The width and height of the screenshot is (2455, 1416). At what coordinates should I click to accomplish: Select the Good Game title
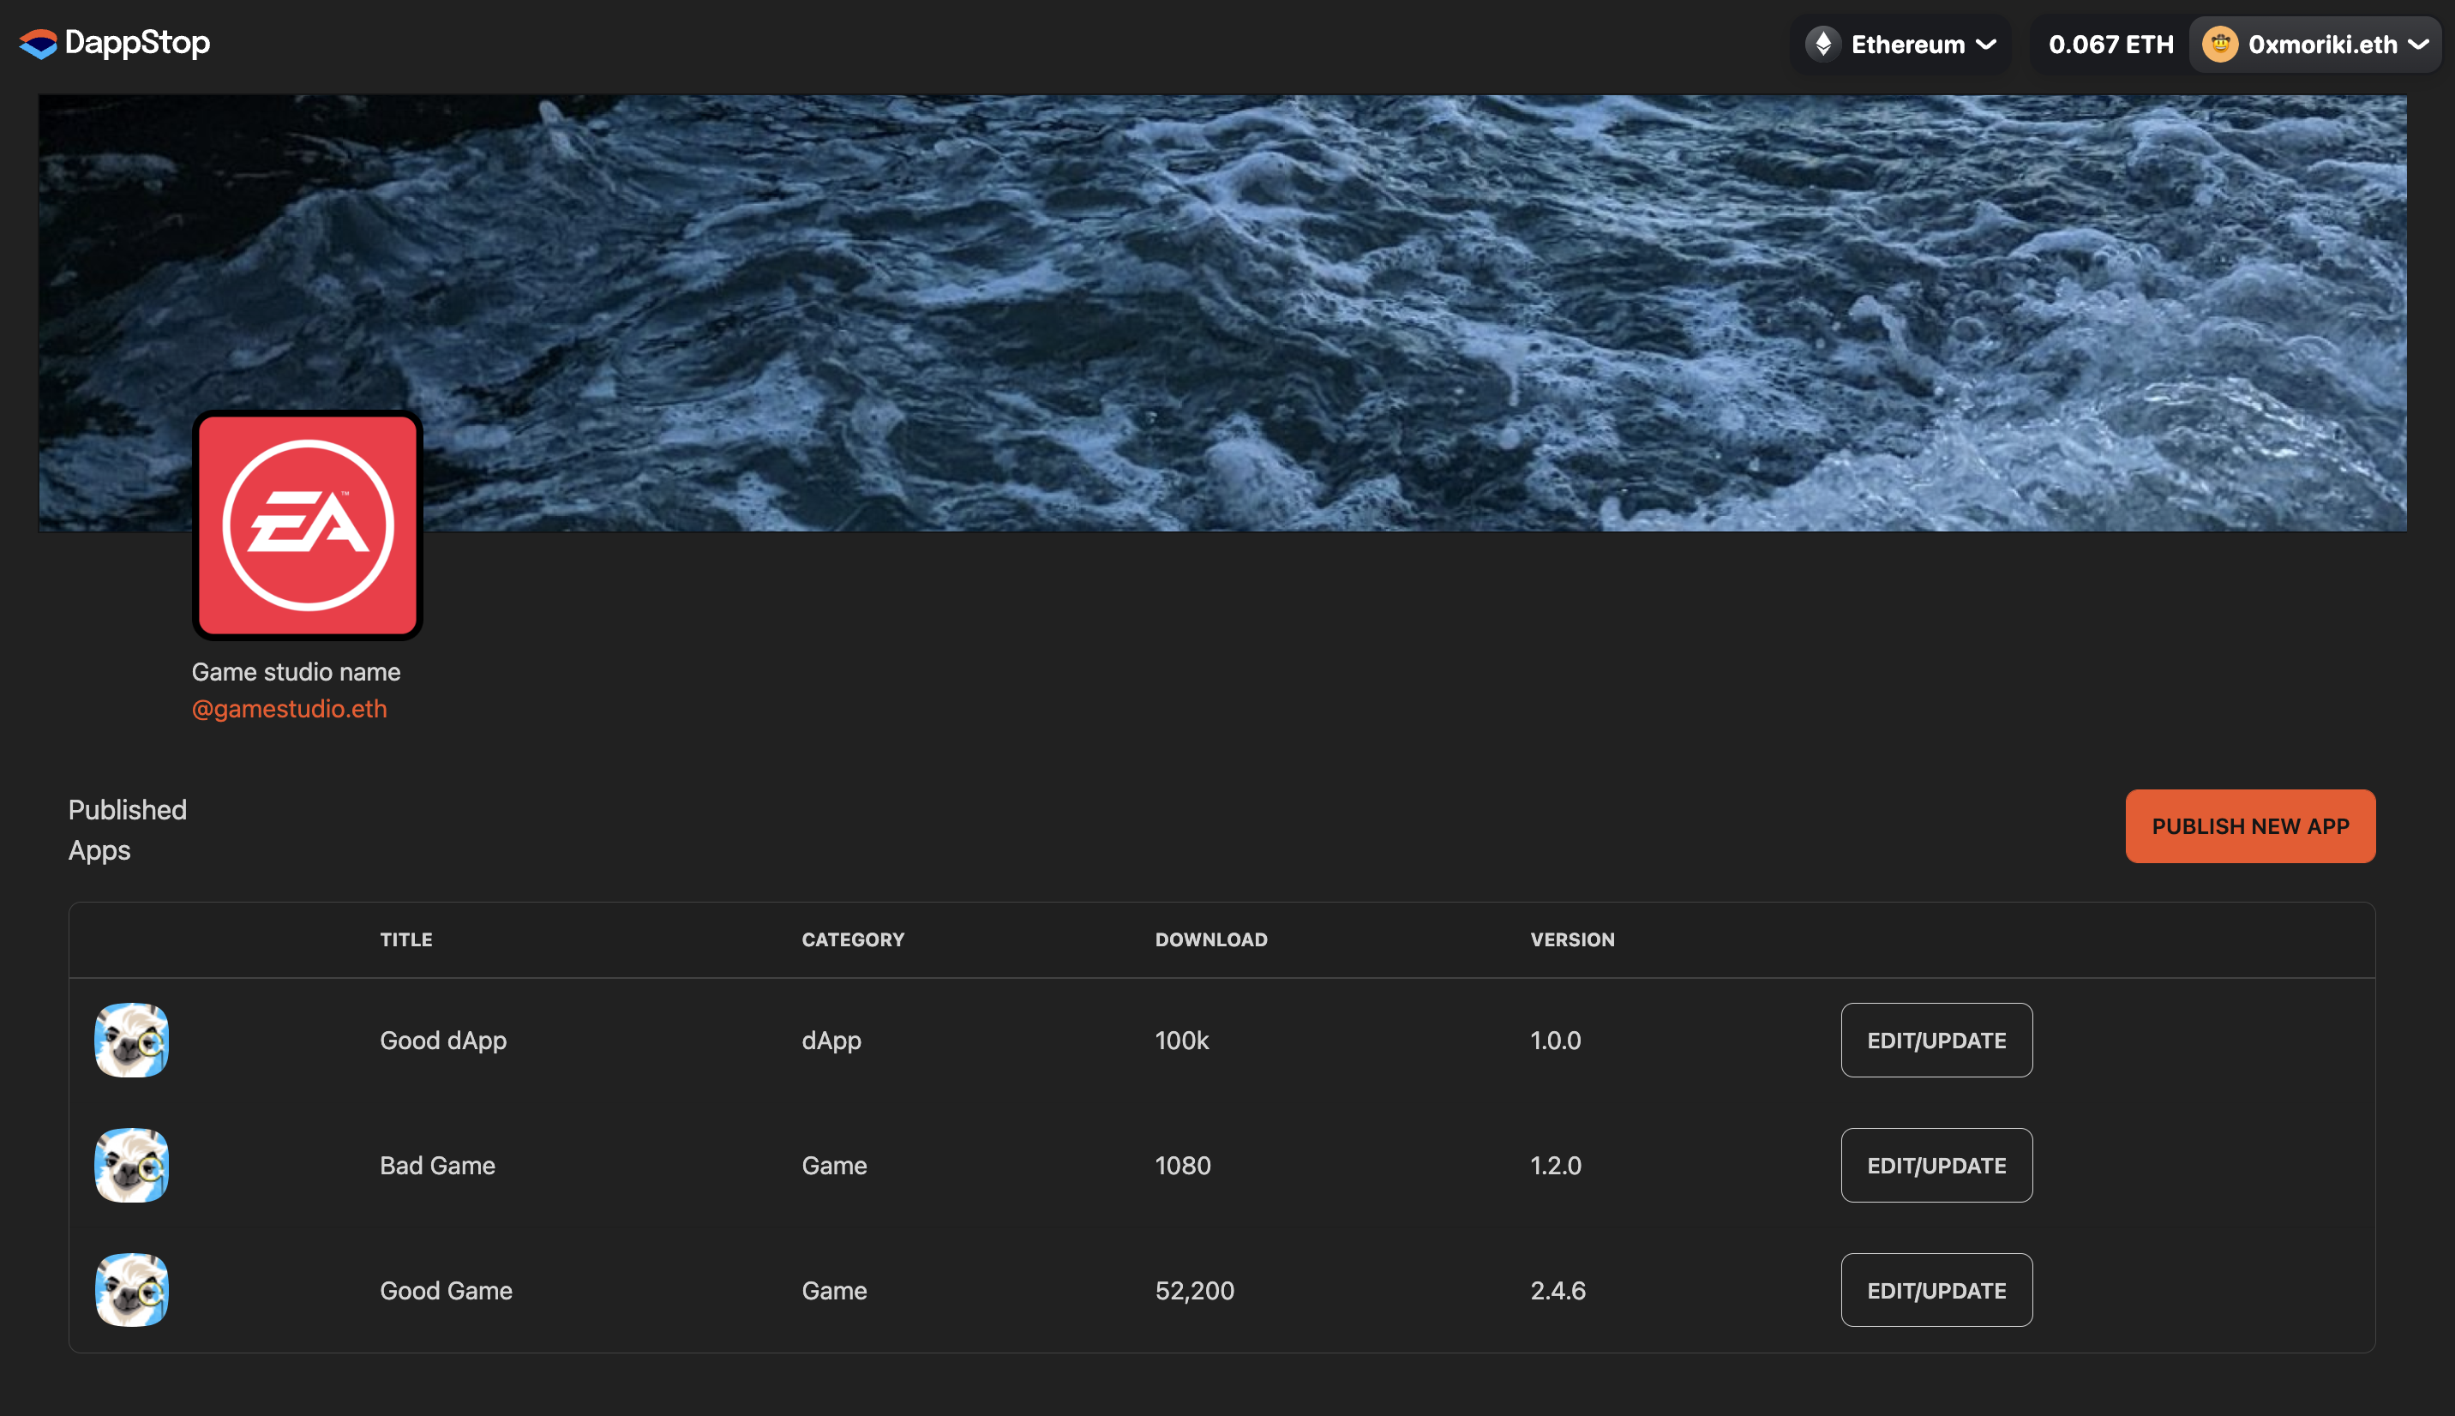445,1291
